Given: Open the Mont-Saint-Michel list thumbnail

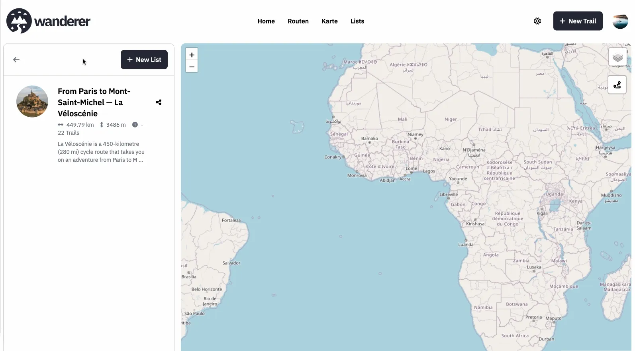Looking at the screenshot, I should point(32,101).
